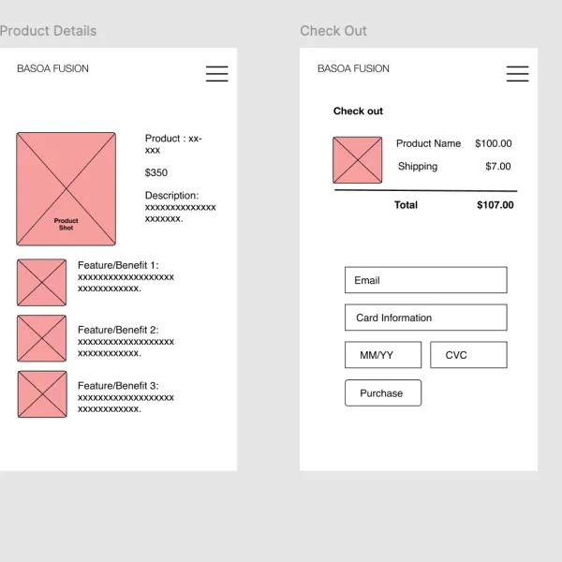Click the MM/YY expiry field
Viewport: 562px width, 562px height.
[383, 355]
